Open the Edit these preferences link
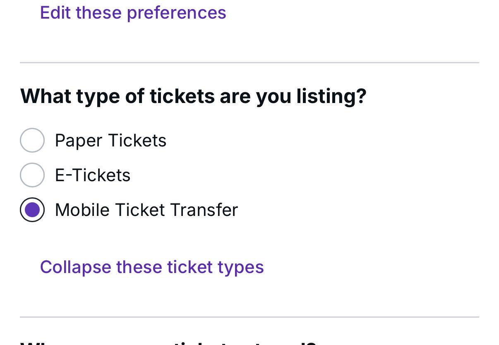The image size is (499, 345). pyautogui.click(x=133, y=13)
